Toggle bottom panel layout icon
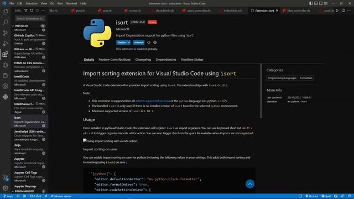 tap(316, 3)
